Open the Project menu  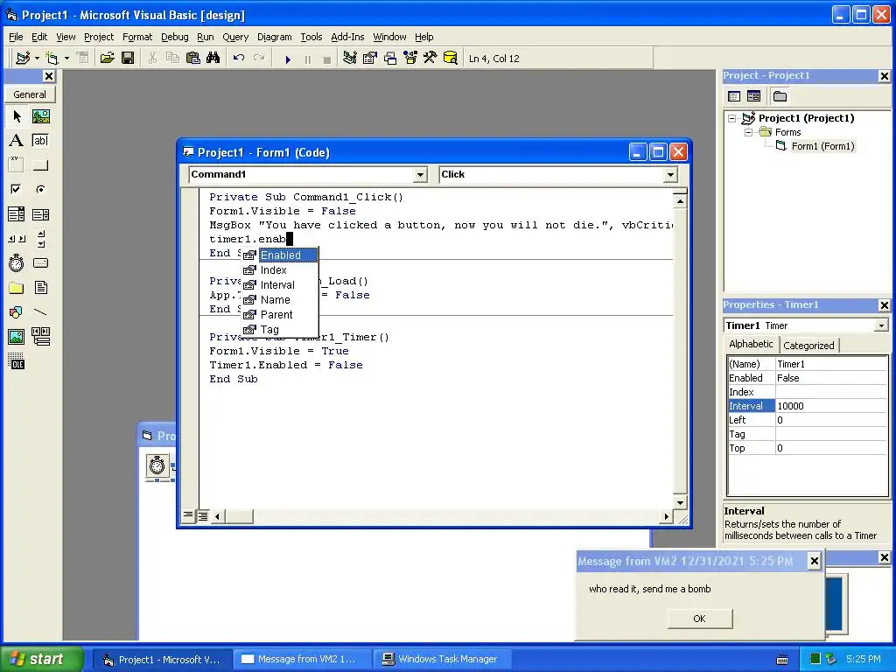coord(99,37)
